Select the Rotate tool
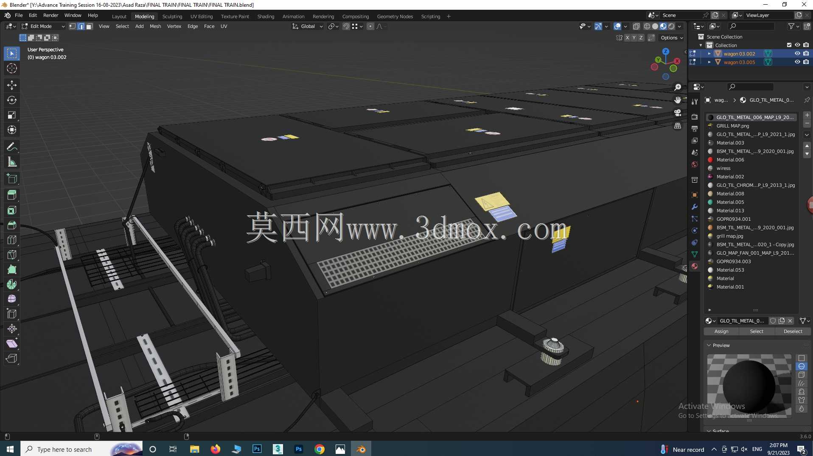The height and width of the screenshot is (456, 813). pos(12,100)
